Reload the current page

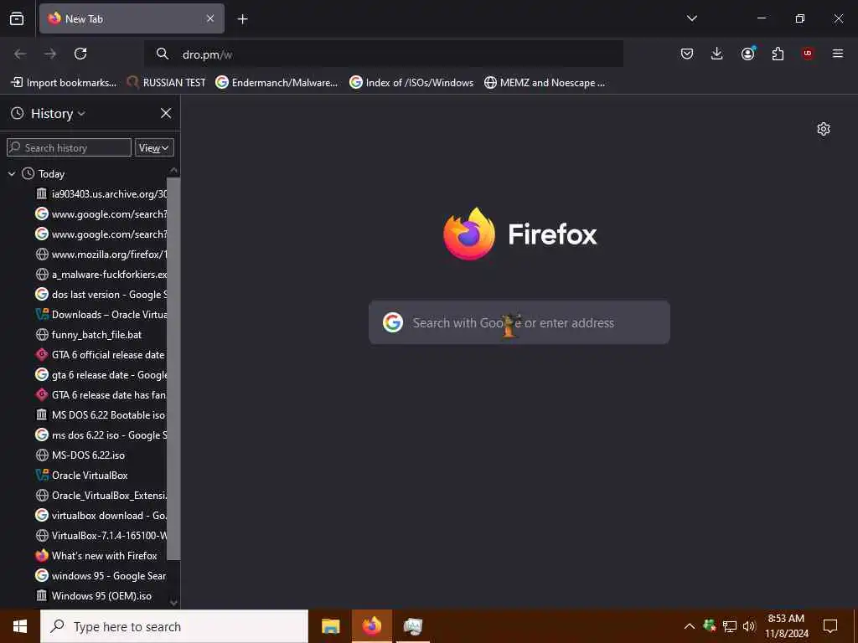80,54
